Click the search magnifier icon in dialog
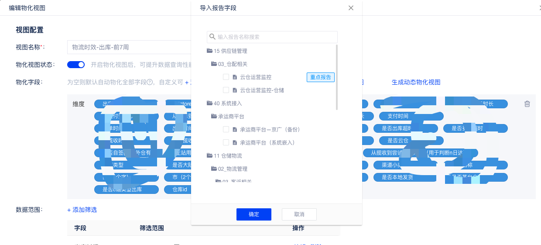541x245 pixels. click(212, 37)
